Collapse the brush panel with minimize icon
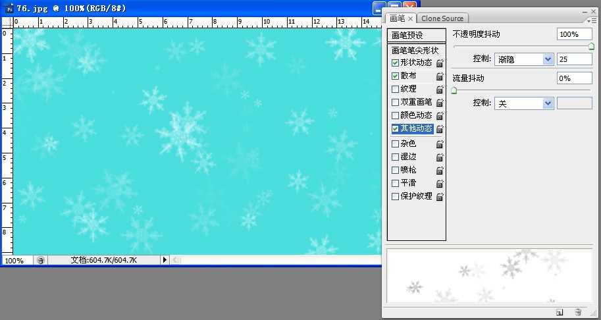Image resolution: width=601 pixels, height=320 pixels. point(585,12)
